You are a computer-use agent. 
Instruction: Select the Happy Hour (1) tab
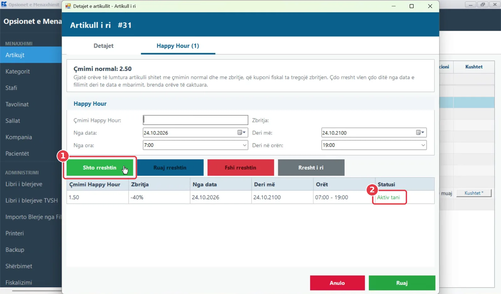point(178,46)
